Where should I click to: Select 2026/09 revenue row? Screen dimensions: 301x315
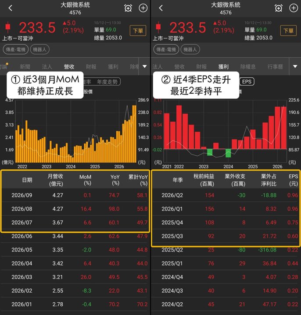[75, 195]
